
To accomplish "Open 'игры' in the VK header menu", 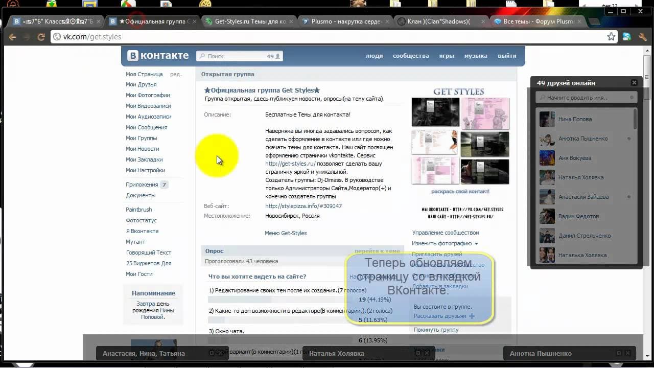I will [x=447, y=56].
